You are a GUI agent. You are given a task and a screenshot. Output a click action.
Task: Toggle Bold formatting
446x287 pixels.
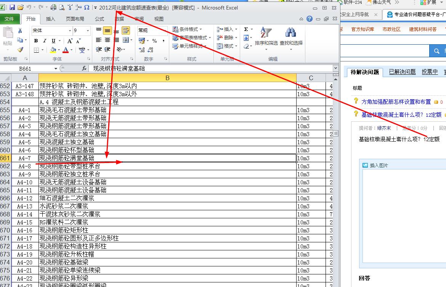click(36, 41)
